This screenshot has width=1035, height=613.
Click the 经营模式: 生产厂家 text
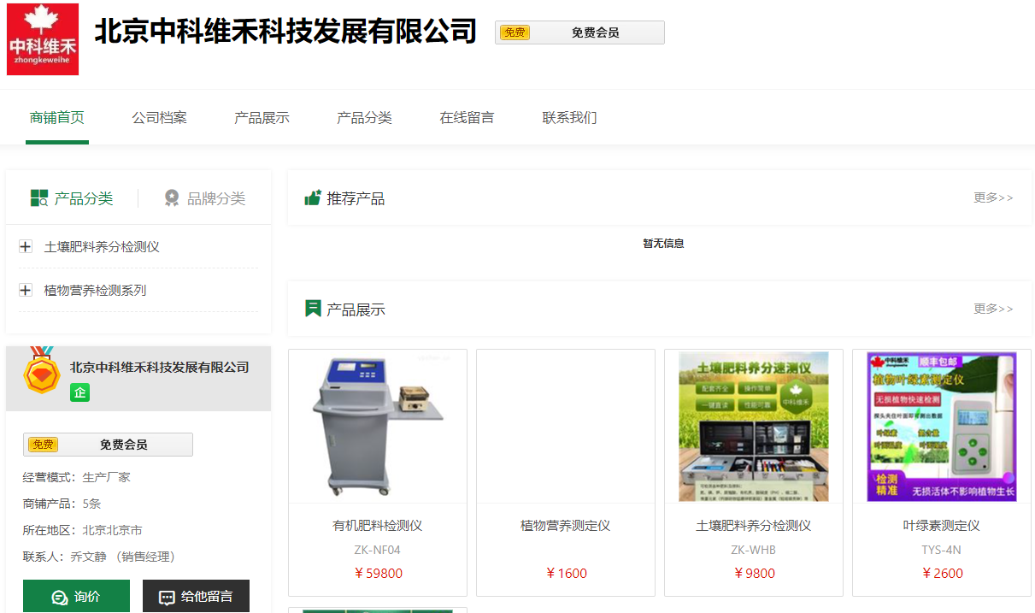click(x=77, y=477)
